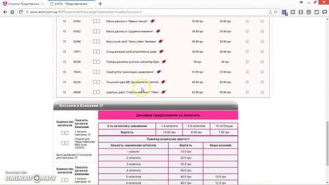Screen dimensions: 329x185
Task: Go back with the browser back arrow
Action: [x=5, y=12]
